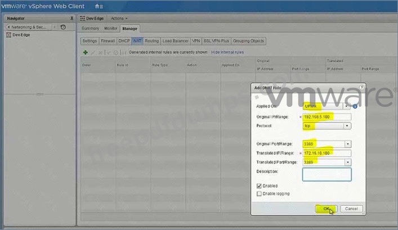The height and width of the screenshot is (230, 398).
Task: Enable rule using the checkmark icon
Action: coord(109,52)
